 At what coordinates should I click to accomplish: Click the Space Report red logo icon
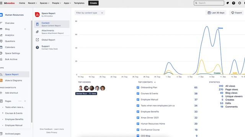point(37,14)
